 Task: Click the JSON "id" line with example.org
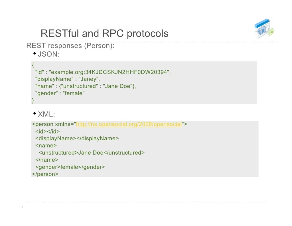[103, 72]
